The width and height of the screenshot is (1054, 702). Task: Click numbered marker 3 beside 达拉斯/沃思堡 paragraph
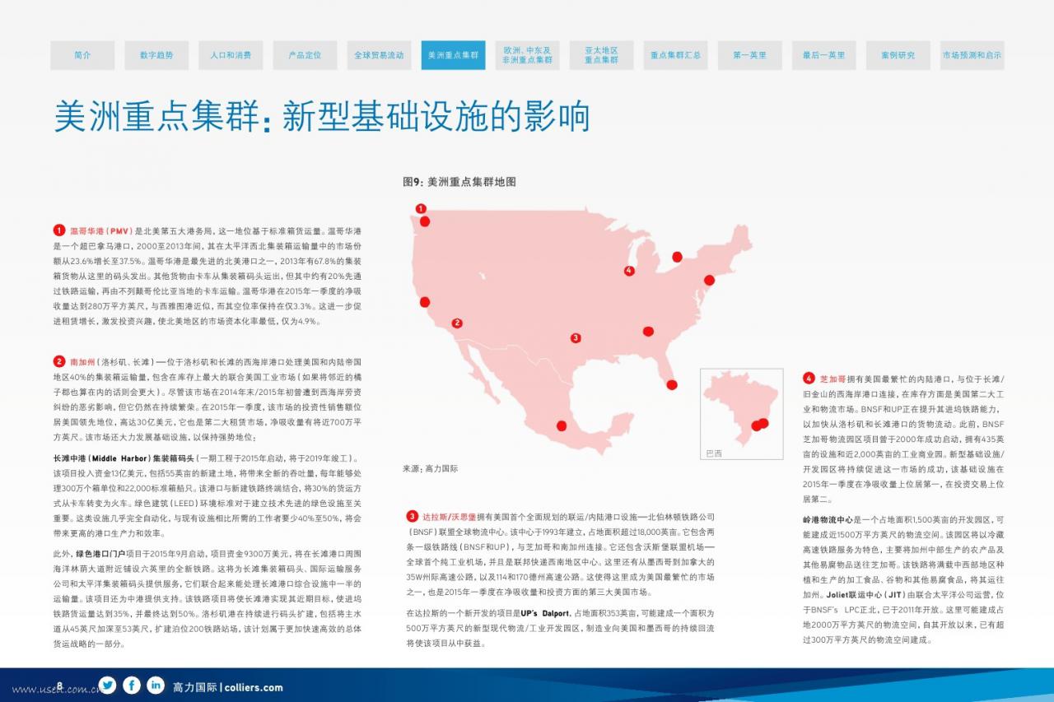pos(412,517)
